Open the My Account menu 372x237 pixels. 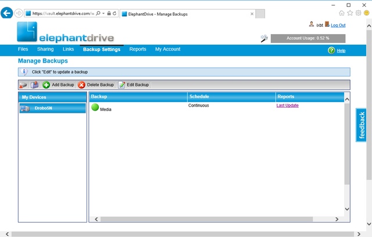pyautogui.click(x=168, y=49)
